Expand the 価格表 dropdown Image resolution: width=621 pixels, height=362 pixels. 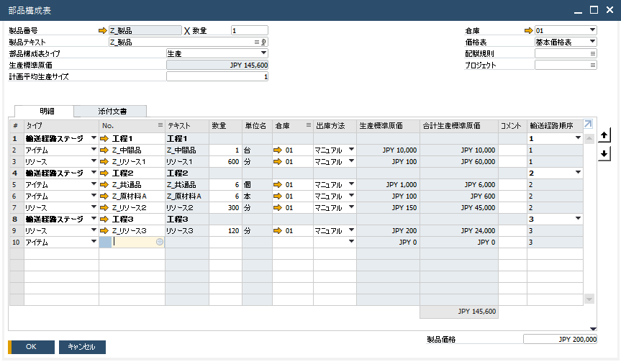point(592,42)
